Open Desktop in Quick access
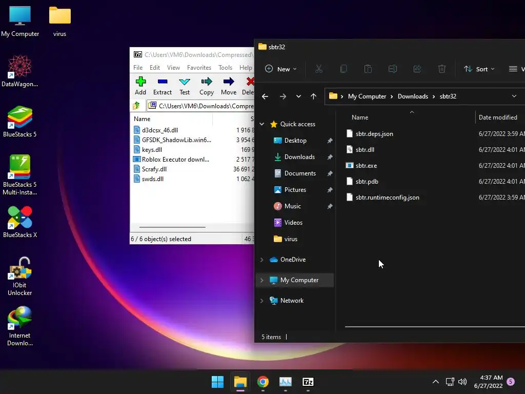 click(x=295, y=141)
